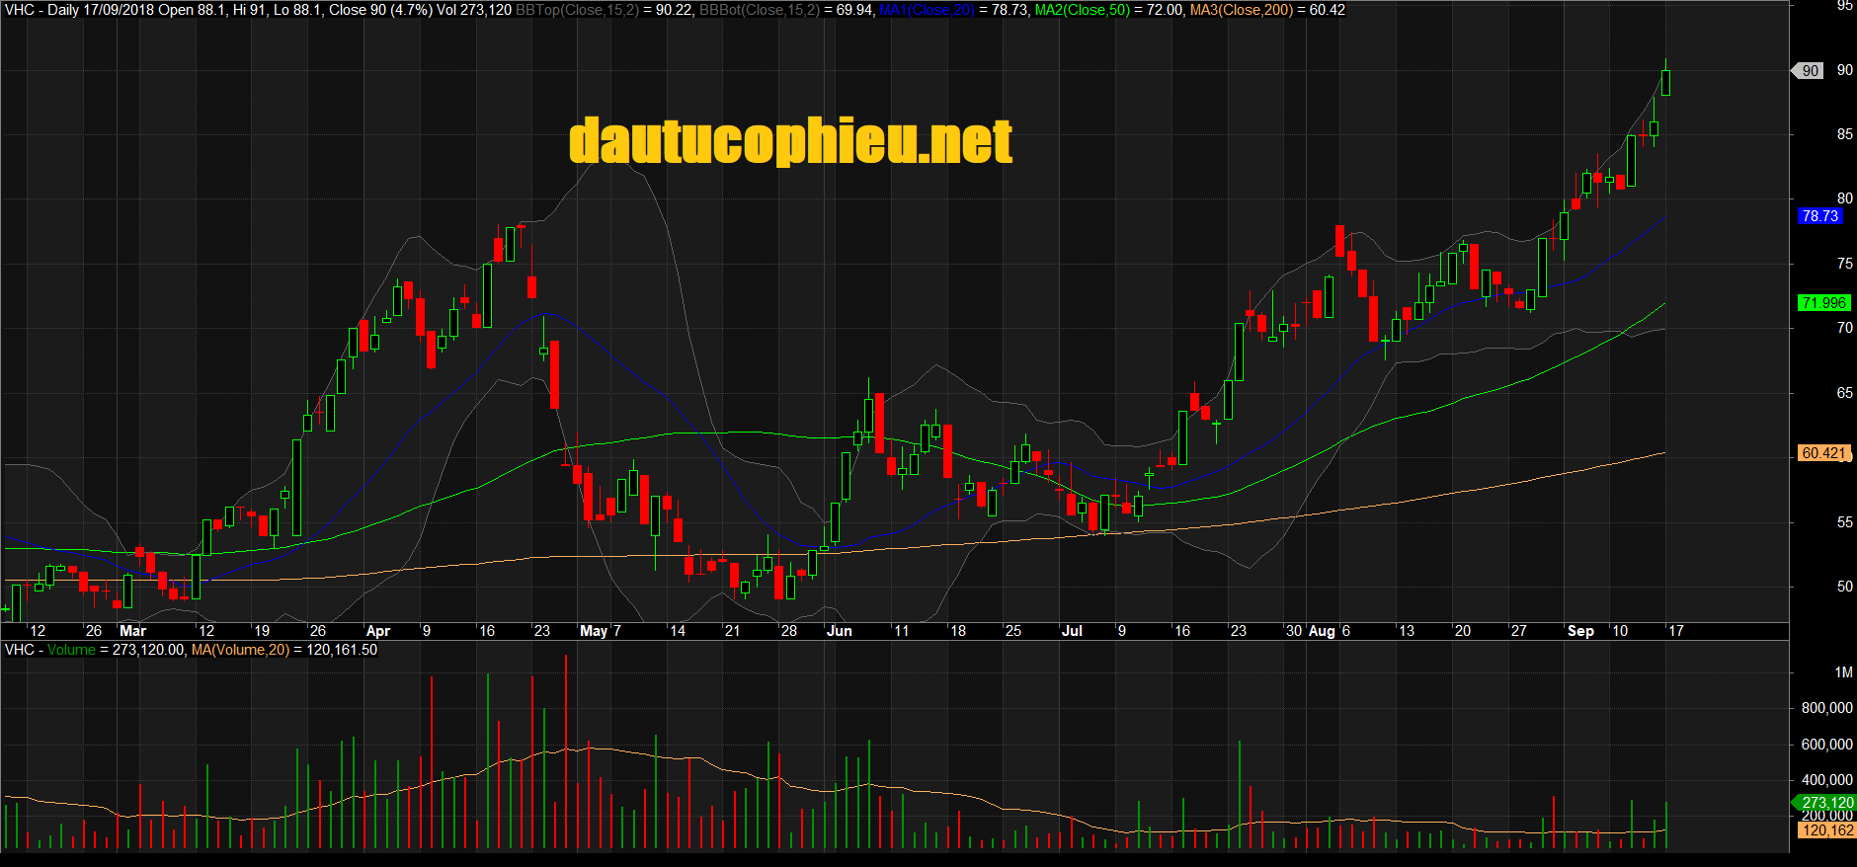
Task: Select the MA2(Close,50) legend label
Action: [1082, 10]
